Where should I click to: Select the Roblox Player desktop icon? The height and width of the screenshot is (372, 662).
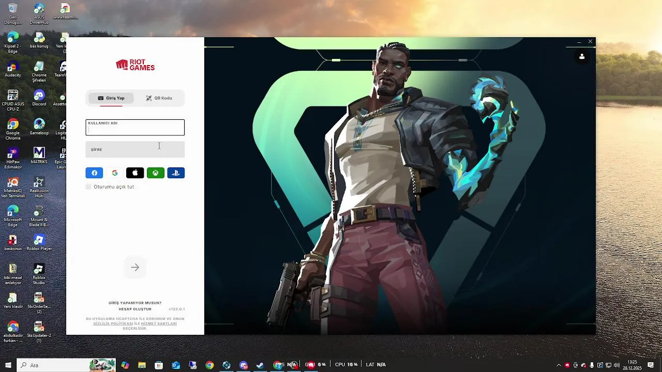(x=39, y=243)
